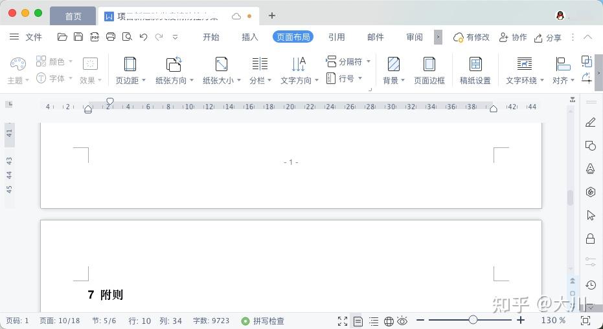Enter fullscreen view from status bar

(342, 321)
